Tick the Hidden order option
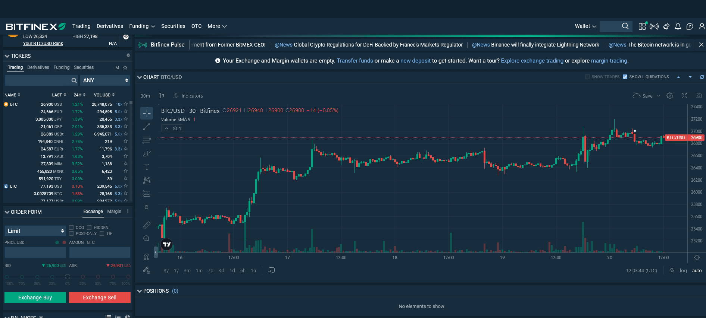 point(89,228)
